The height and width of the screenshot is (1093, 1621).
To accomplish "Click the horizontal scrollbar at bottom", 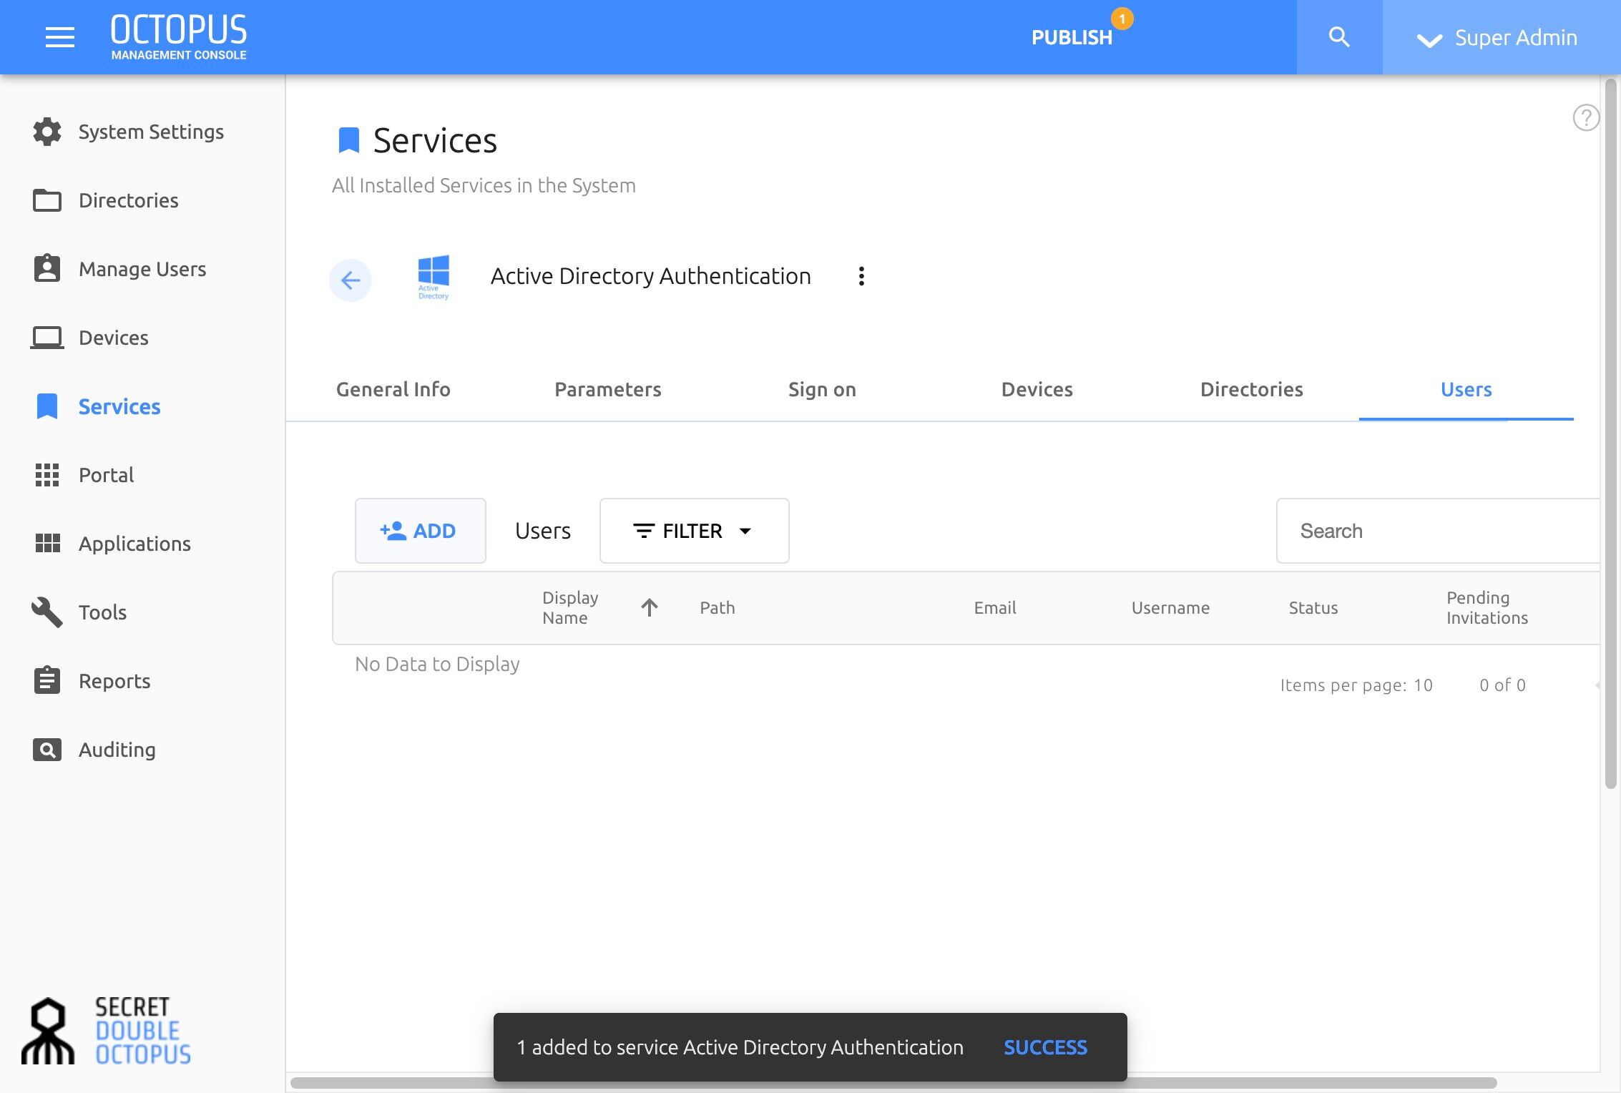I will (x=893, y=1083).
